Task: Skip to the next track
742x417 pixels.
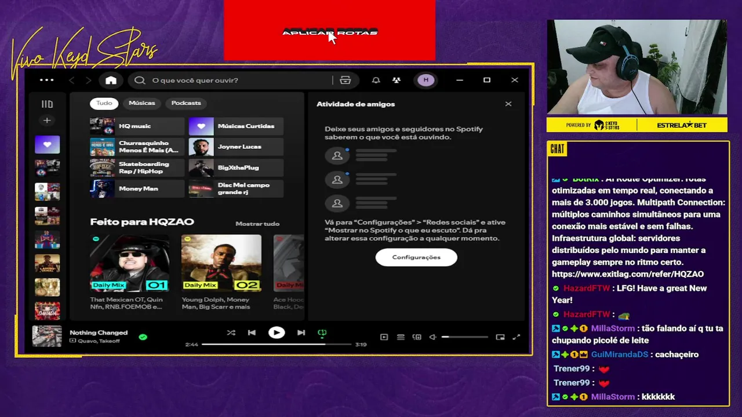Action: pos(301,333)
